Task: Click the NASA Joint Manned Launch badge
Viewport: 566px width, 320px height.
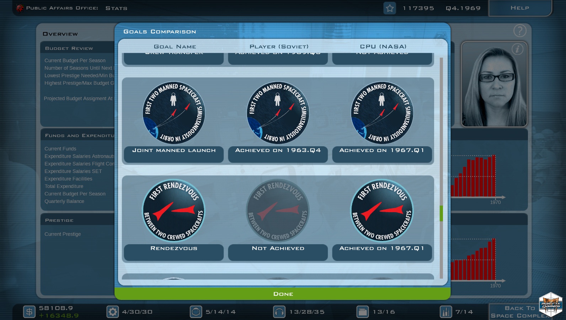Action: click(382, 113)
